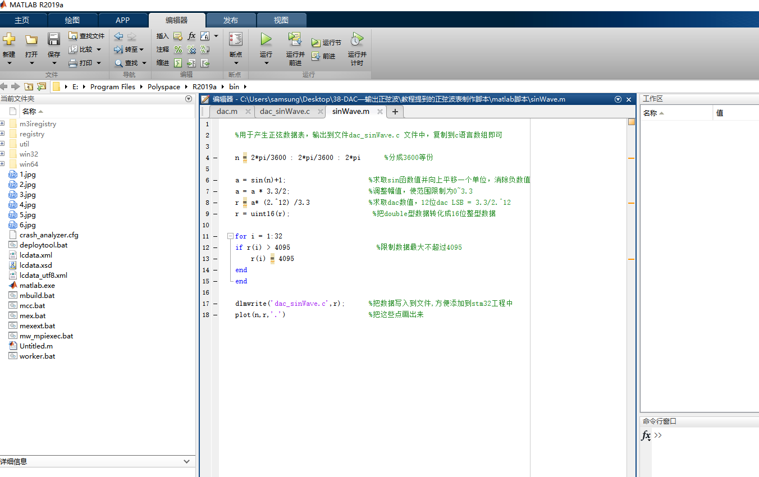
Task: Select the dac_sinWave.c editor tab
Action: click(285, 112)
